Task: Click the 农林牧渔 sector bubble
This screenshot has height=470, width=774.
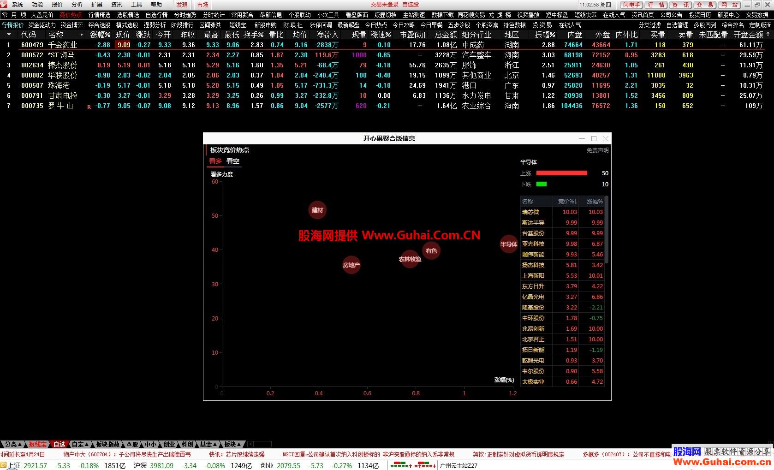Action: coord(410,259)
